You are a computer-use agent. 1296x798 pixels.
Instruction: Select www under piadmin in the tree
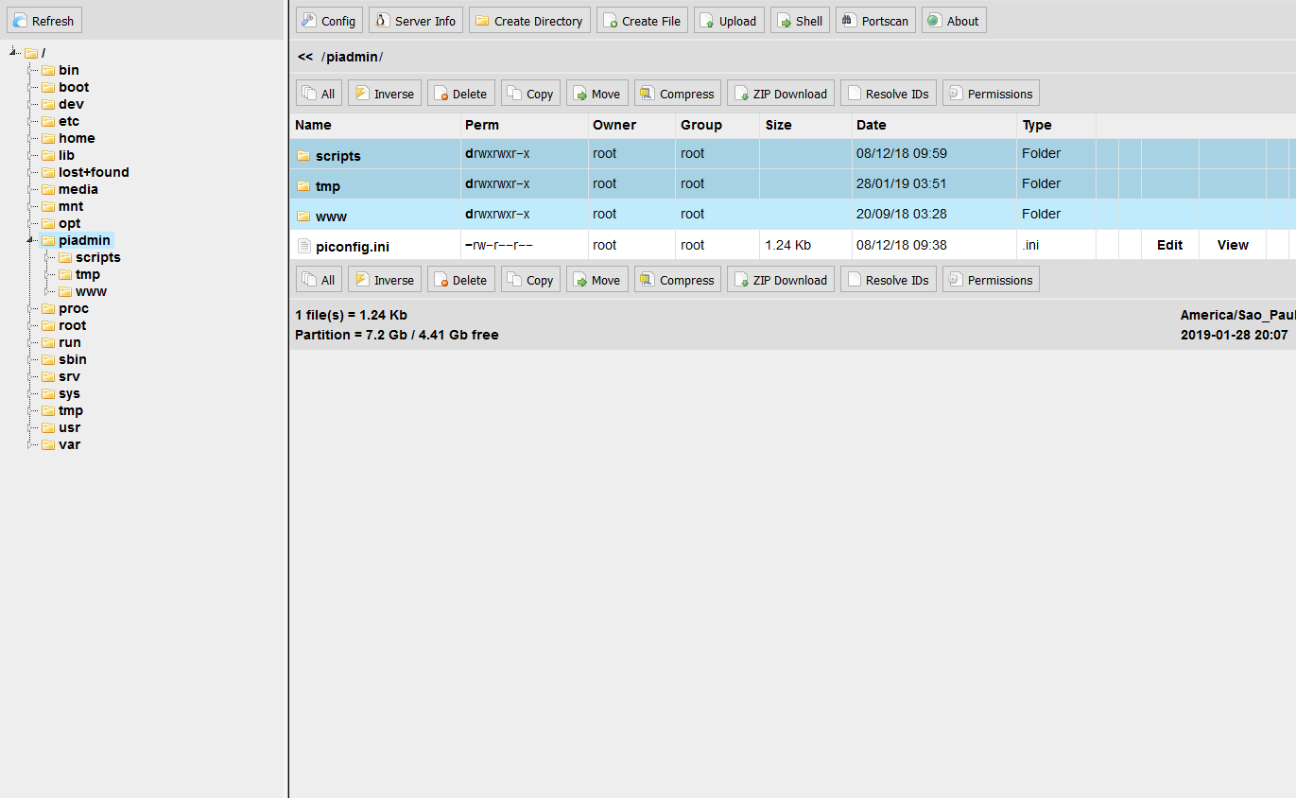pyautogui.click(x=91, y=291)
